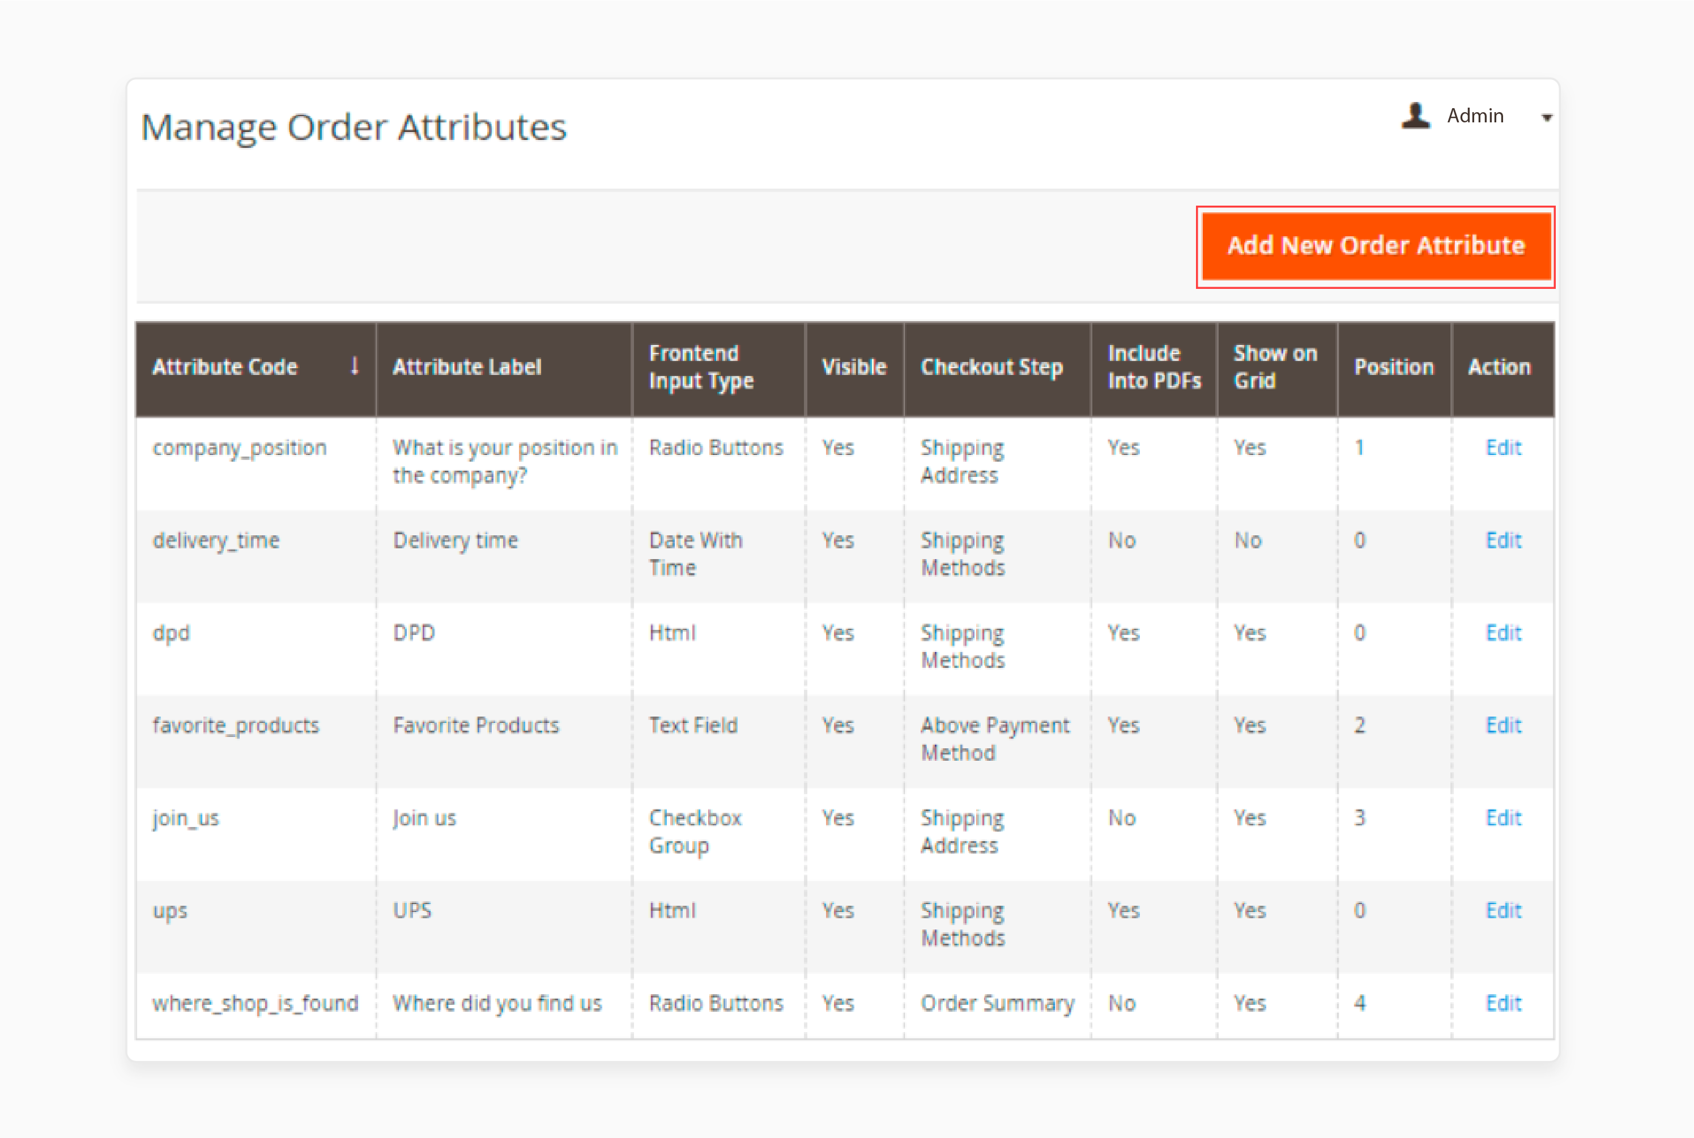Click label 'What is your position in the company?'
The width and height of the screenshot is (1694, 1138).
point(505,462)
